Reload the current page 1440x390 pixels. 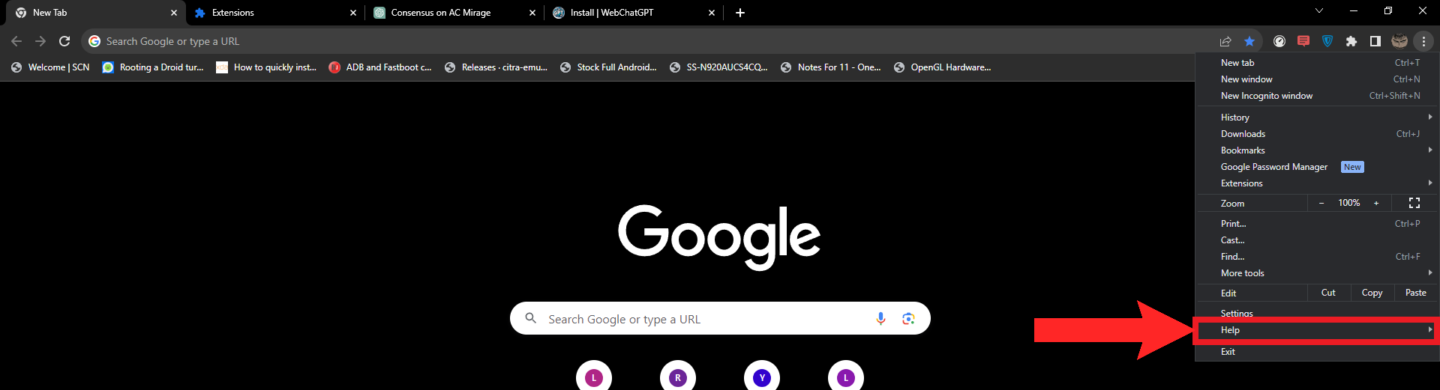[64, 41]
